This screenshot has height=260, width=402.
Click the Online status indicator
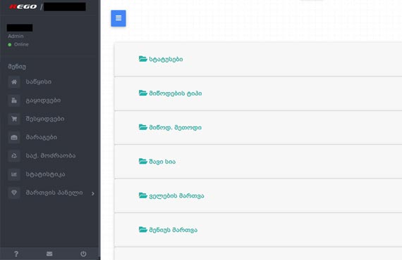tap(18, 44)
